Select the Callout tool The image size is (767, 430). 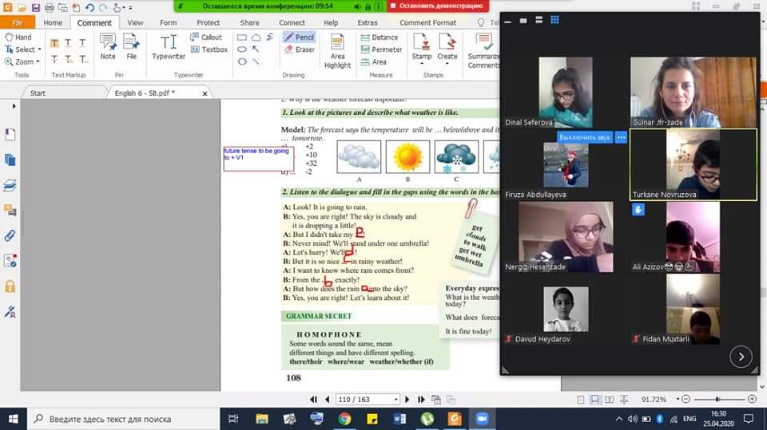click(206, 37)
